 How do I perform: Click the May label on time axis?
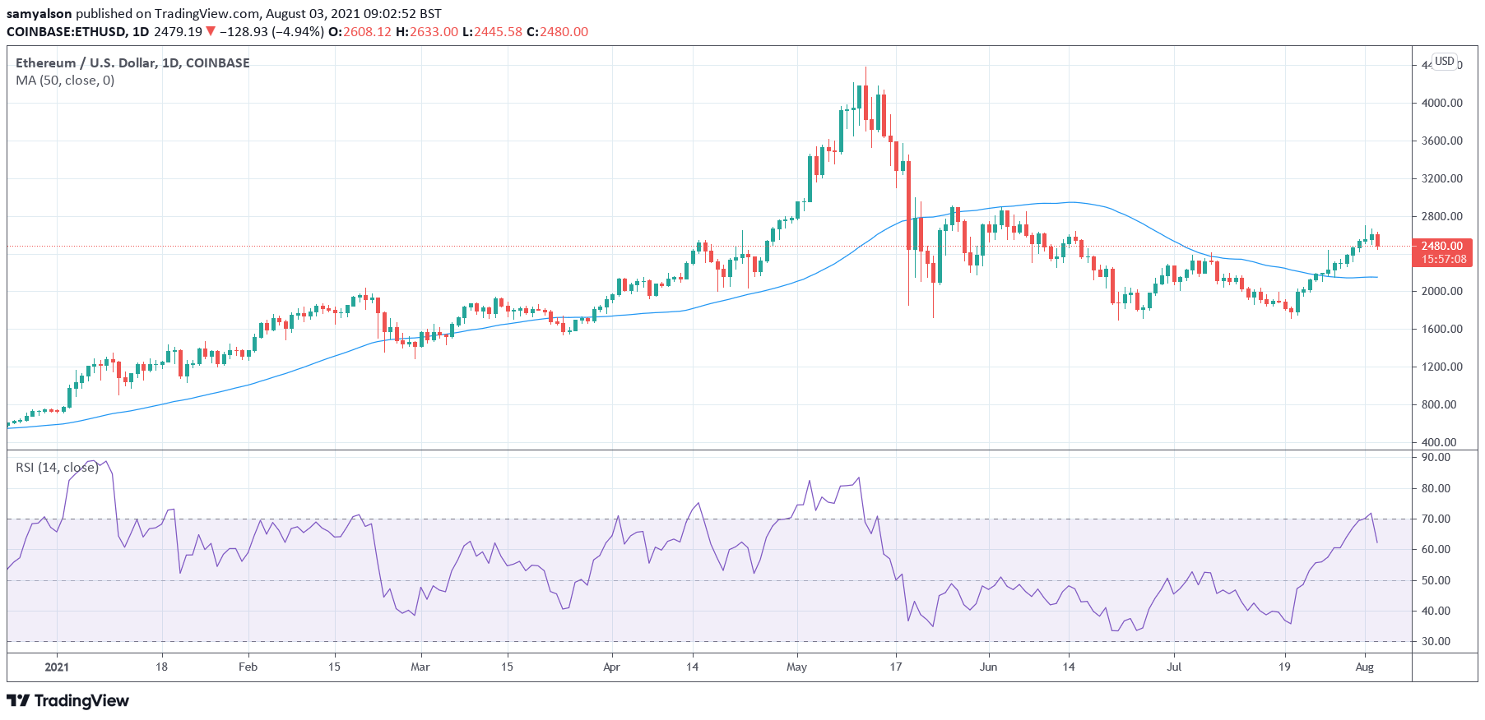796,667
